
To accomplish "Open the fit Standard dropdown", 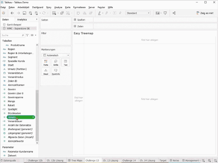I will click(x=138, y=13).
